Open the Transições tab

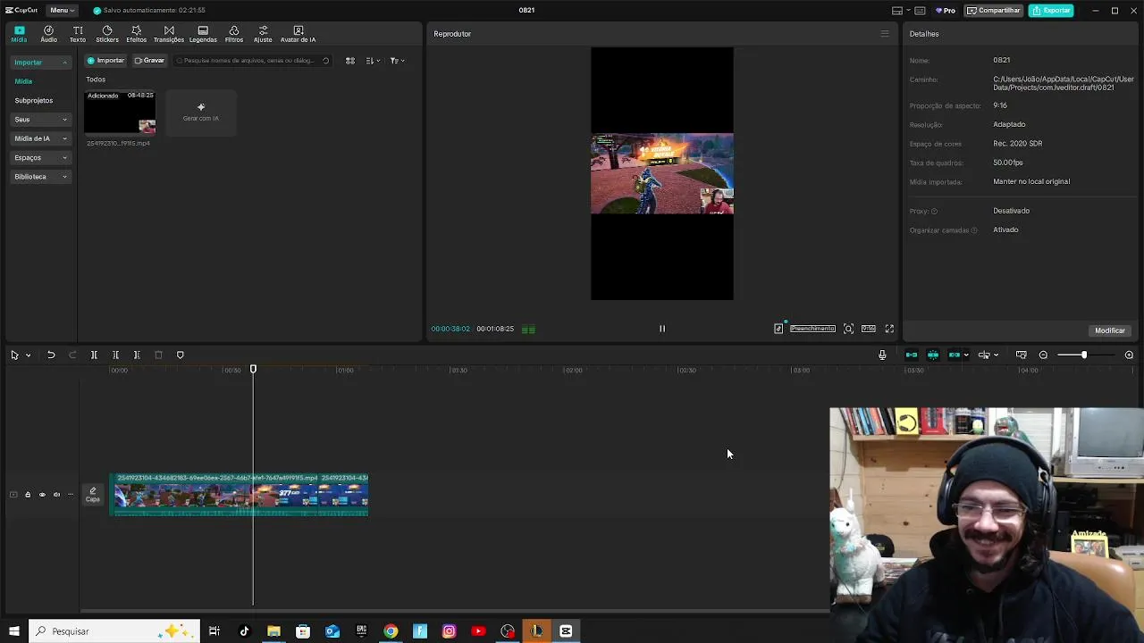[x=169, y=34]
